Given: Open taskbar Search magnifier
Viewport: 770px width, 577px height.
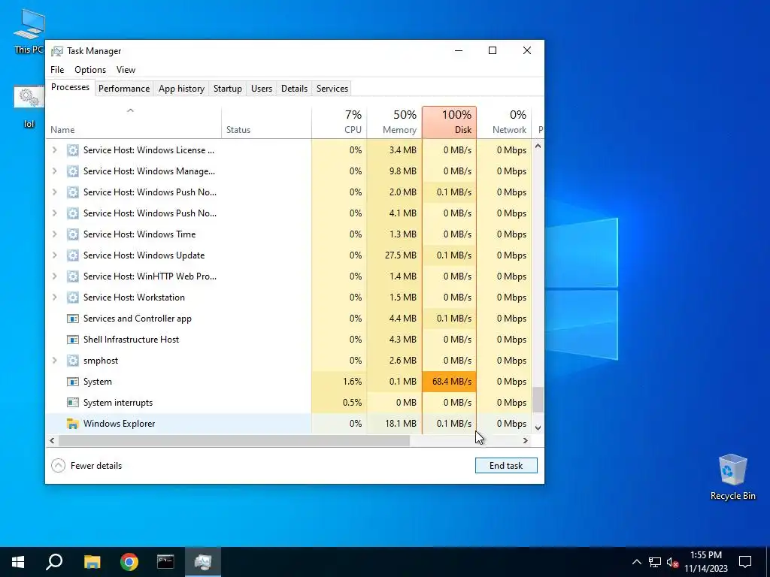Looking at the screenshot, I should 54,562.
